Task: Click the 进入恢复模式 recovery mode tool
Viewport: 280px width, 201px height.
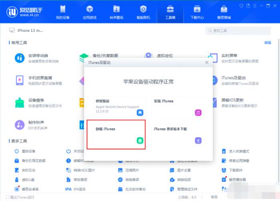Action: click(x=235, y=151)
